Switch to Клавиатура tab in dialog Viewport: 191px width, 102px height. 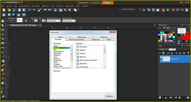click(x=95, y=40)
